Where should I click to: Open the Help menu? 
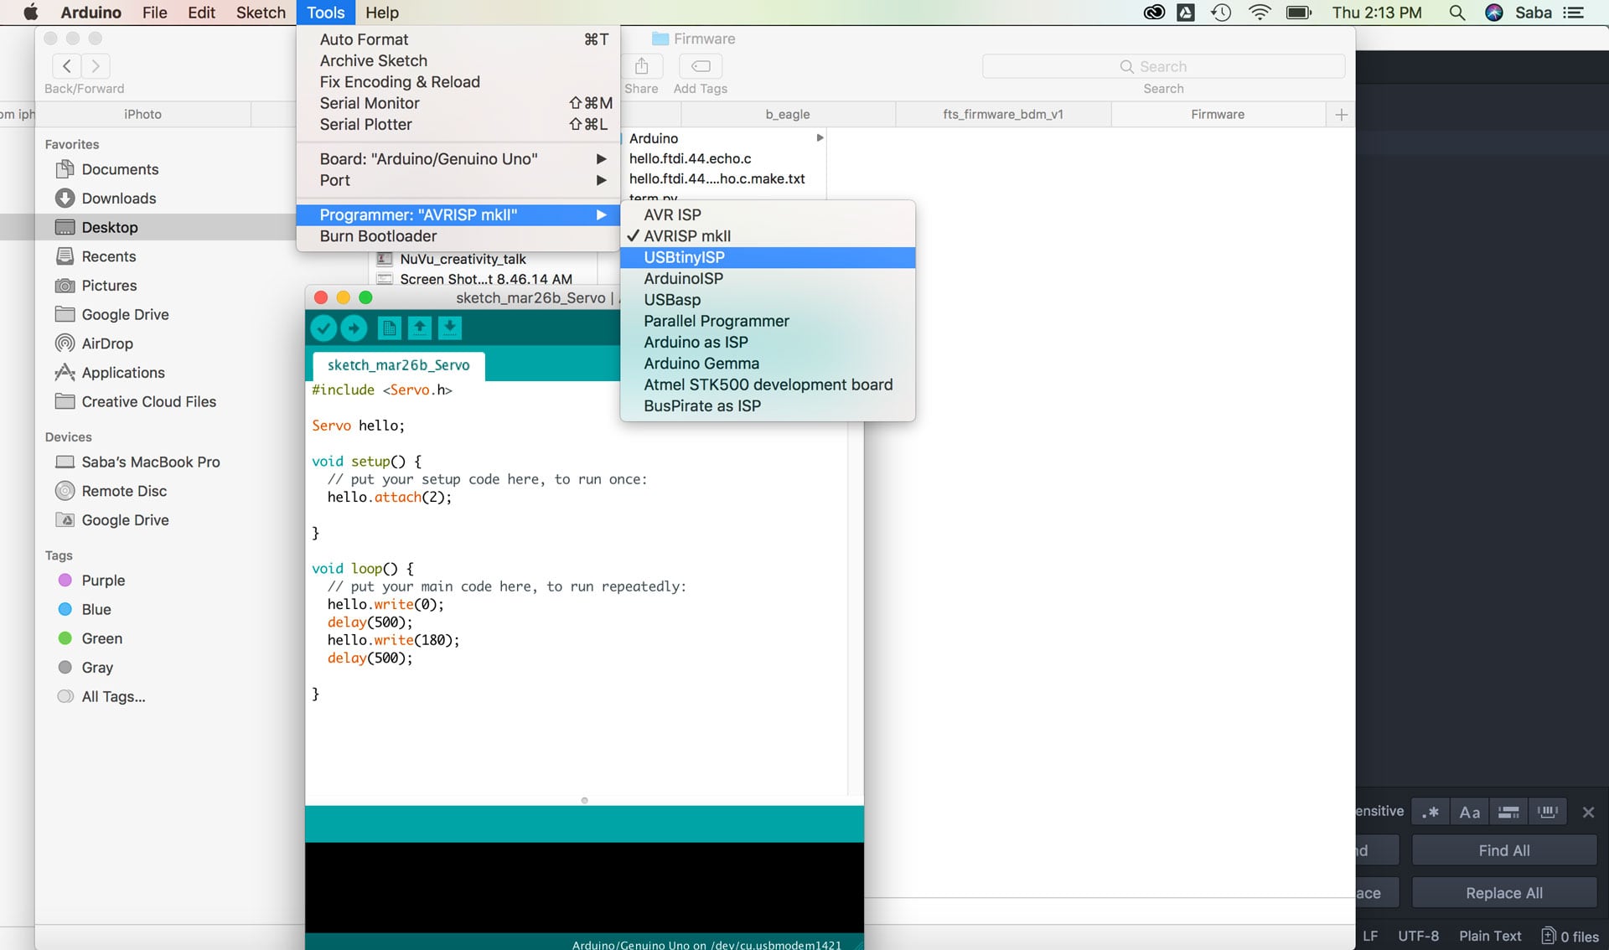click(382, 13)
